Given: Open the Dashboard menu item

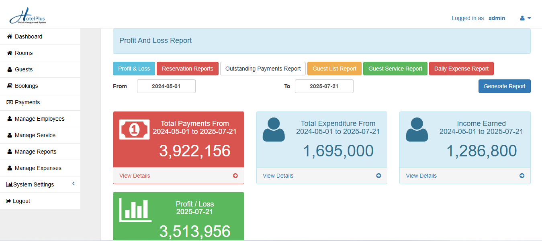Looking at the screenshot, I should pos(40,36).
